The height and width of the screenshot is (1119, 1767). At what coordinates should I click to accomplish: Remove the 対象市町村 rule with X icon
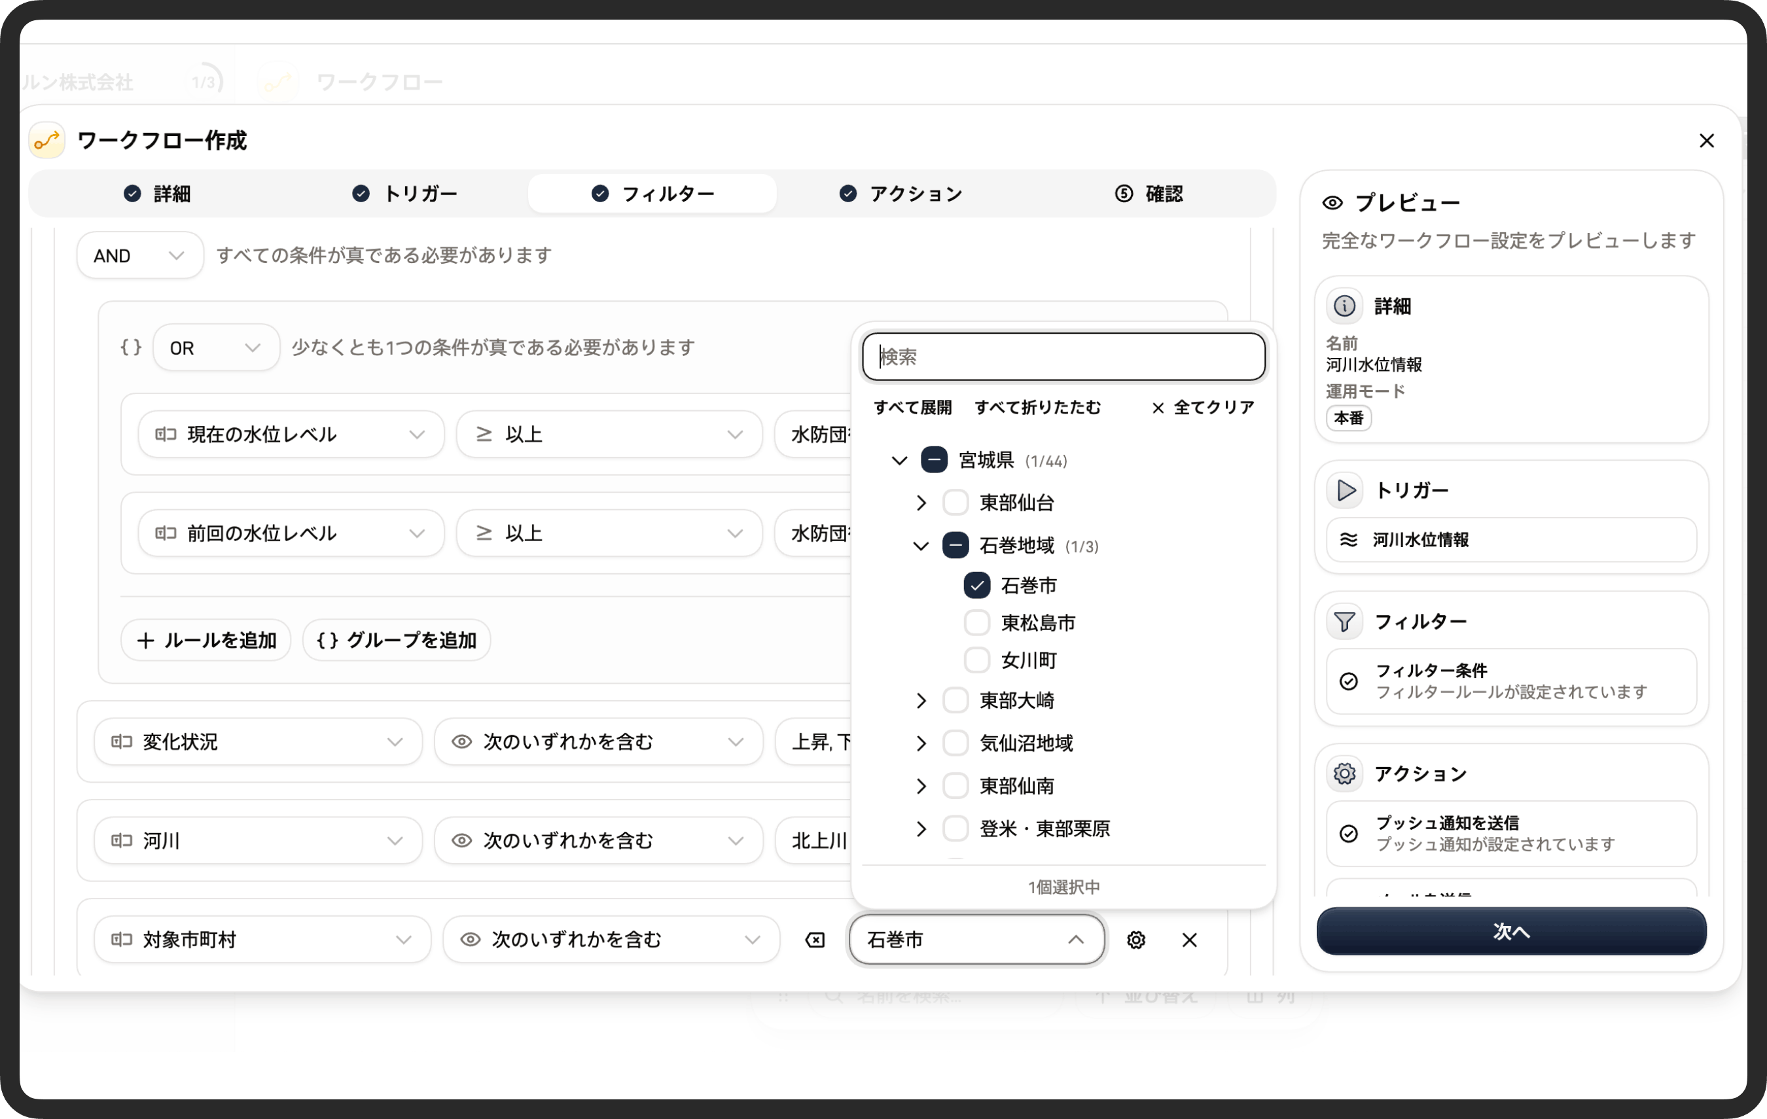(x=1190, y=939)
